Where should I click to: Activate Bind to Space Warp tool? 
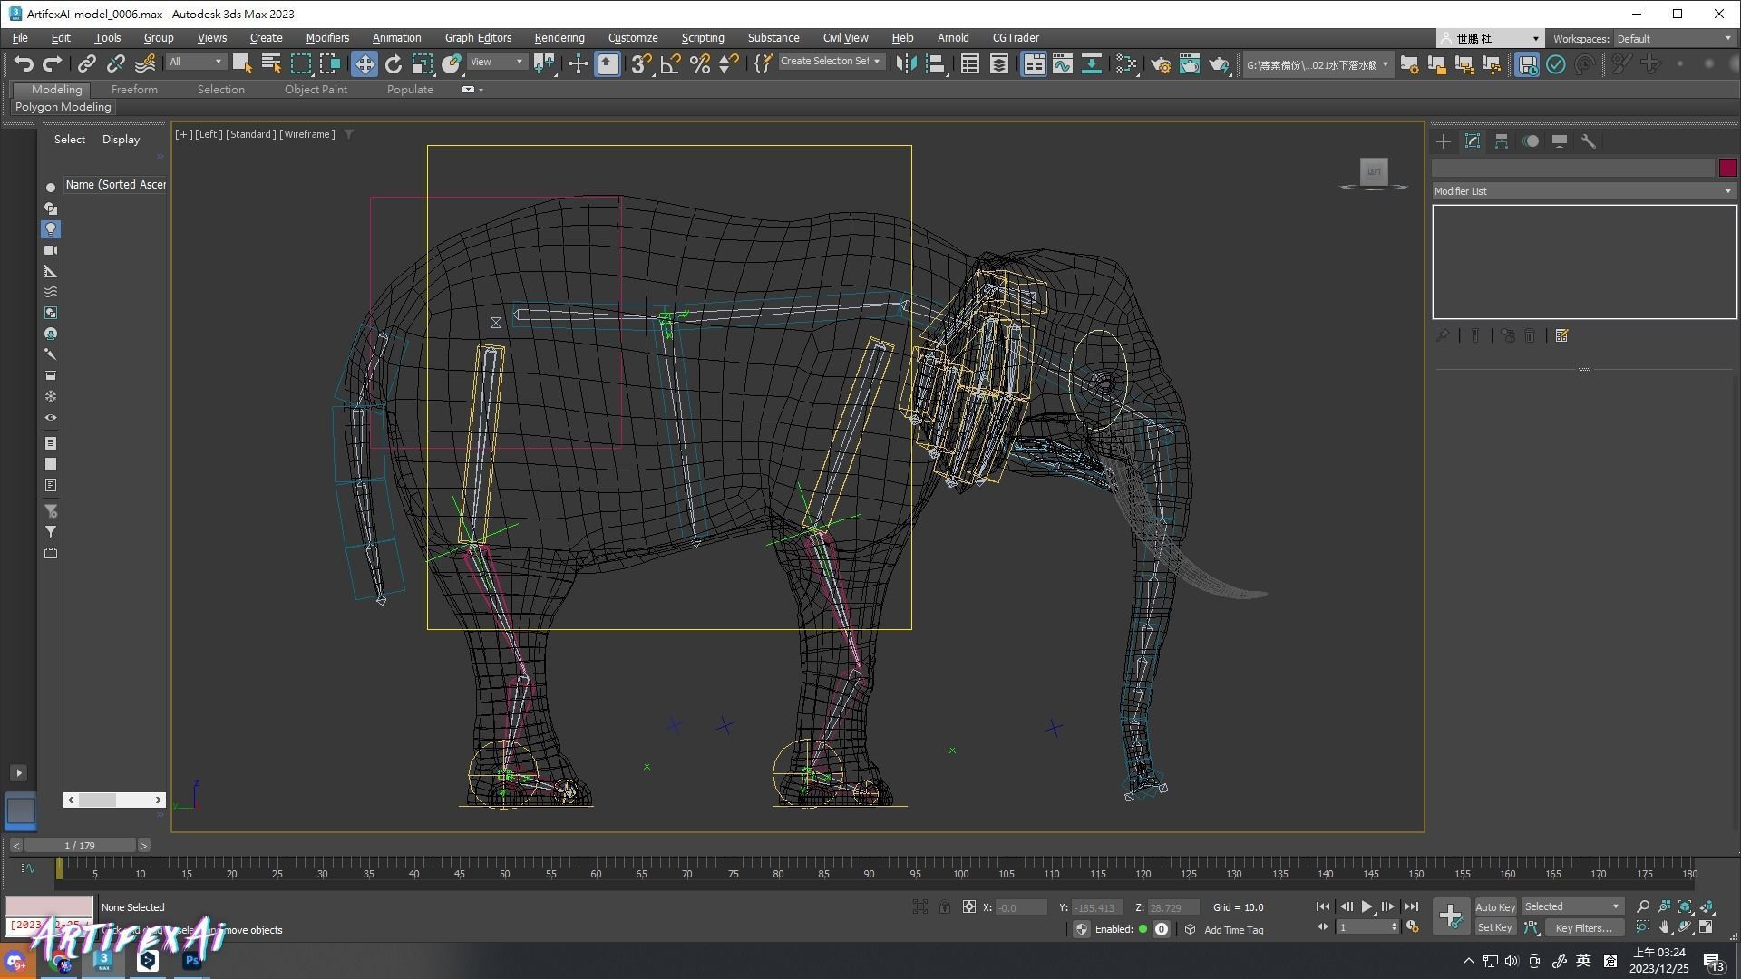pos(144,63)
